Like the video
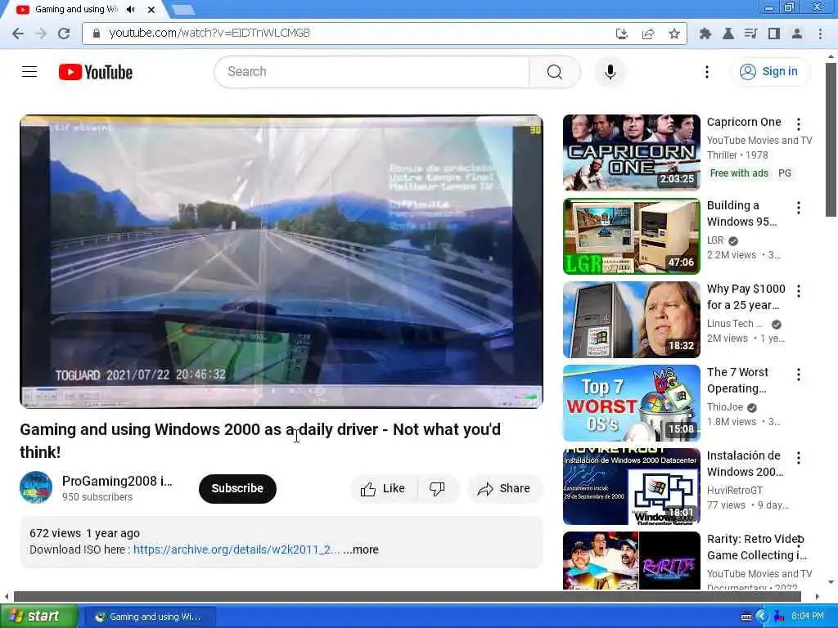This screenshot has width=838, height=628. pyautogui.click(x=384, y=489)
